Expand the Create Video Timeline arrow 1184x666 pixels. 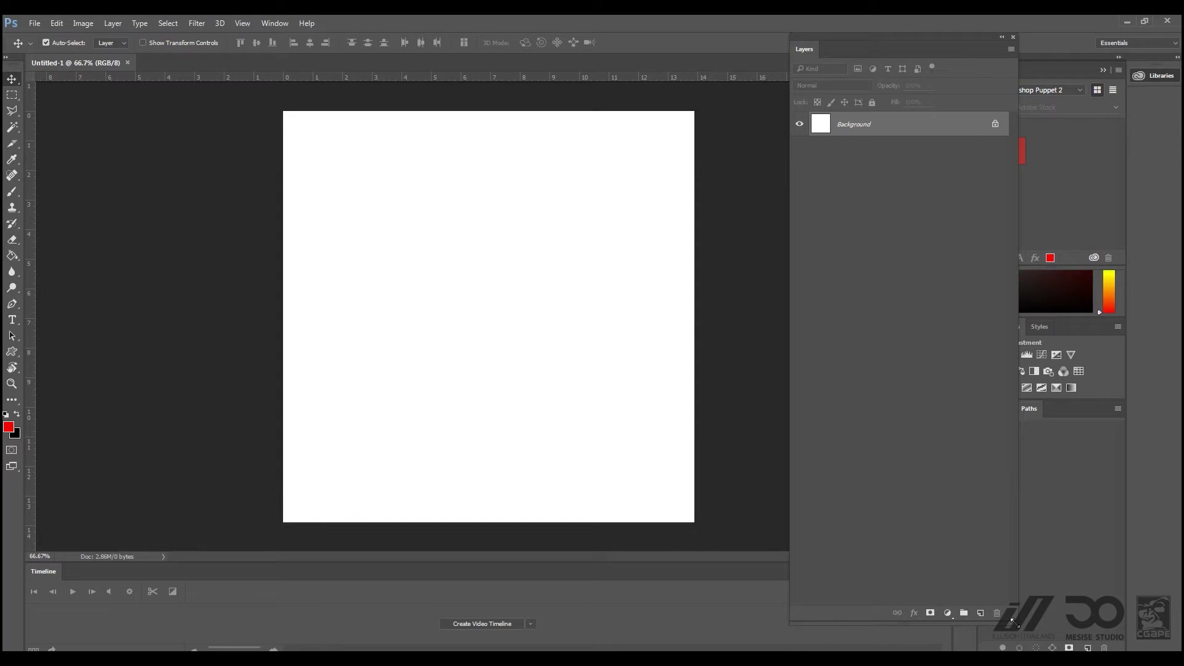530,624
